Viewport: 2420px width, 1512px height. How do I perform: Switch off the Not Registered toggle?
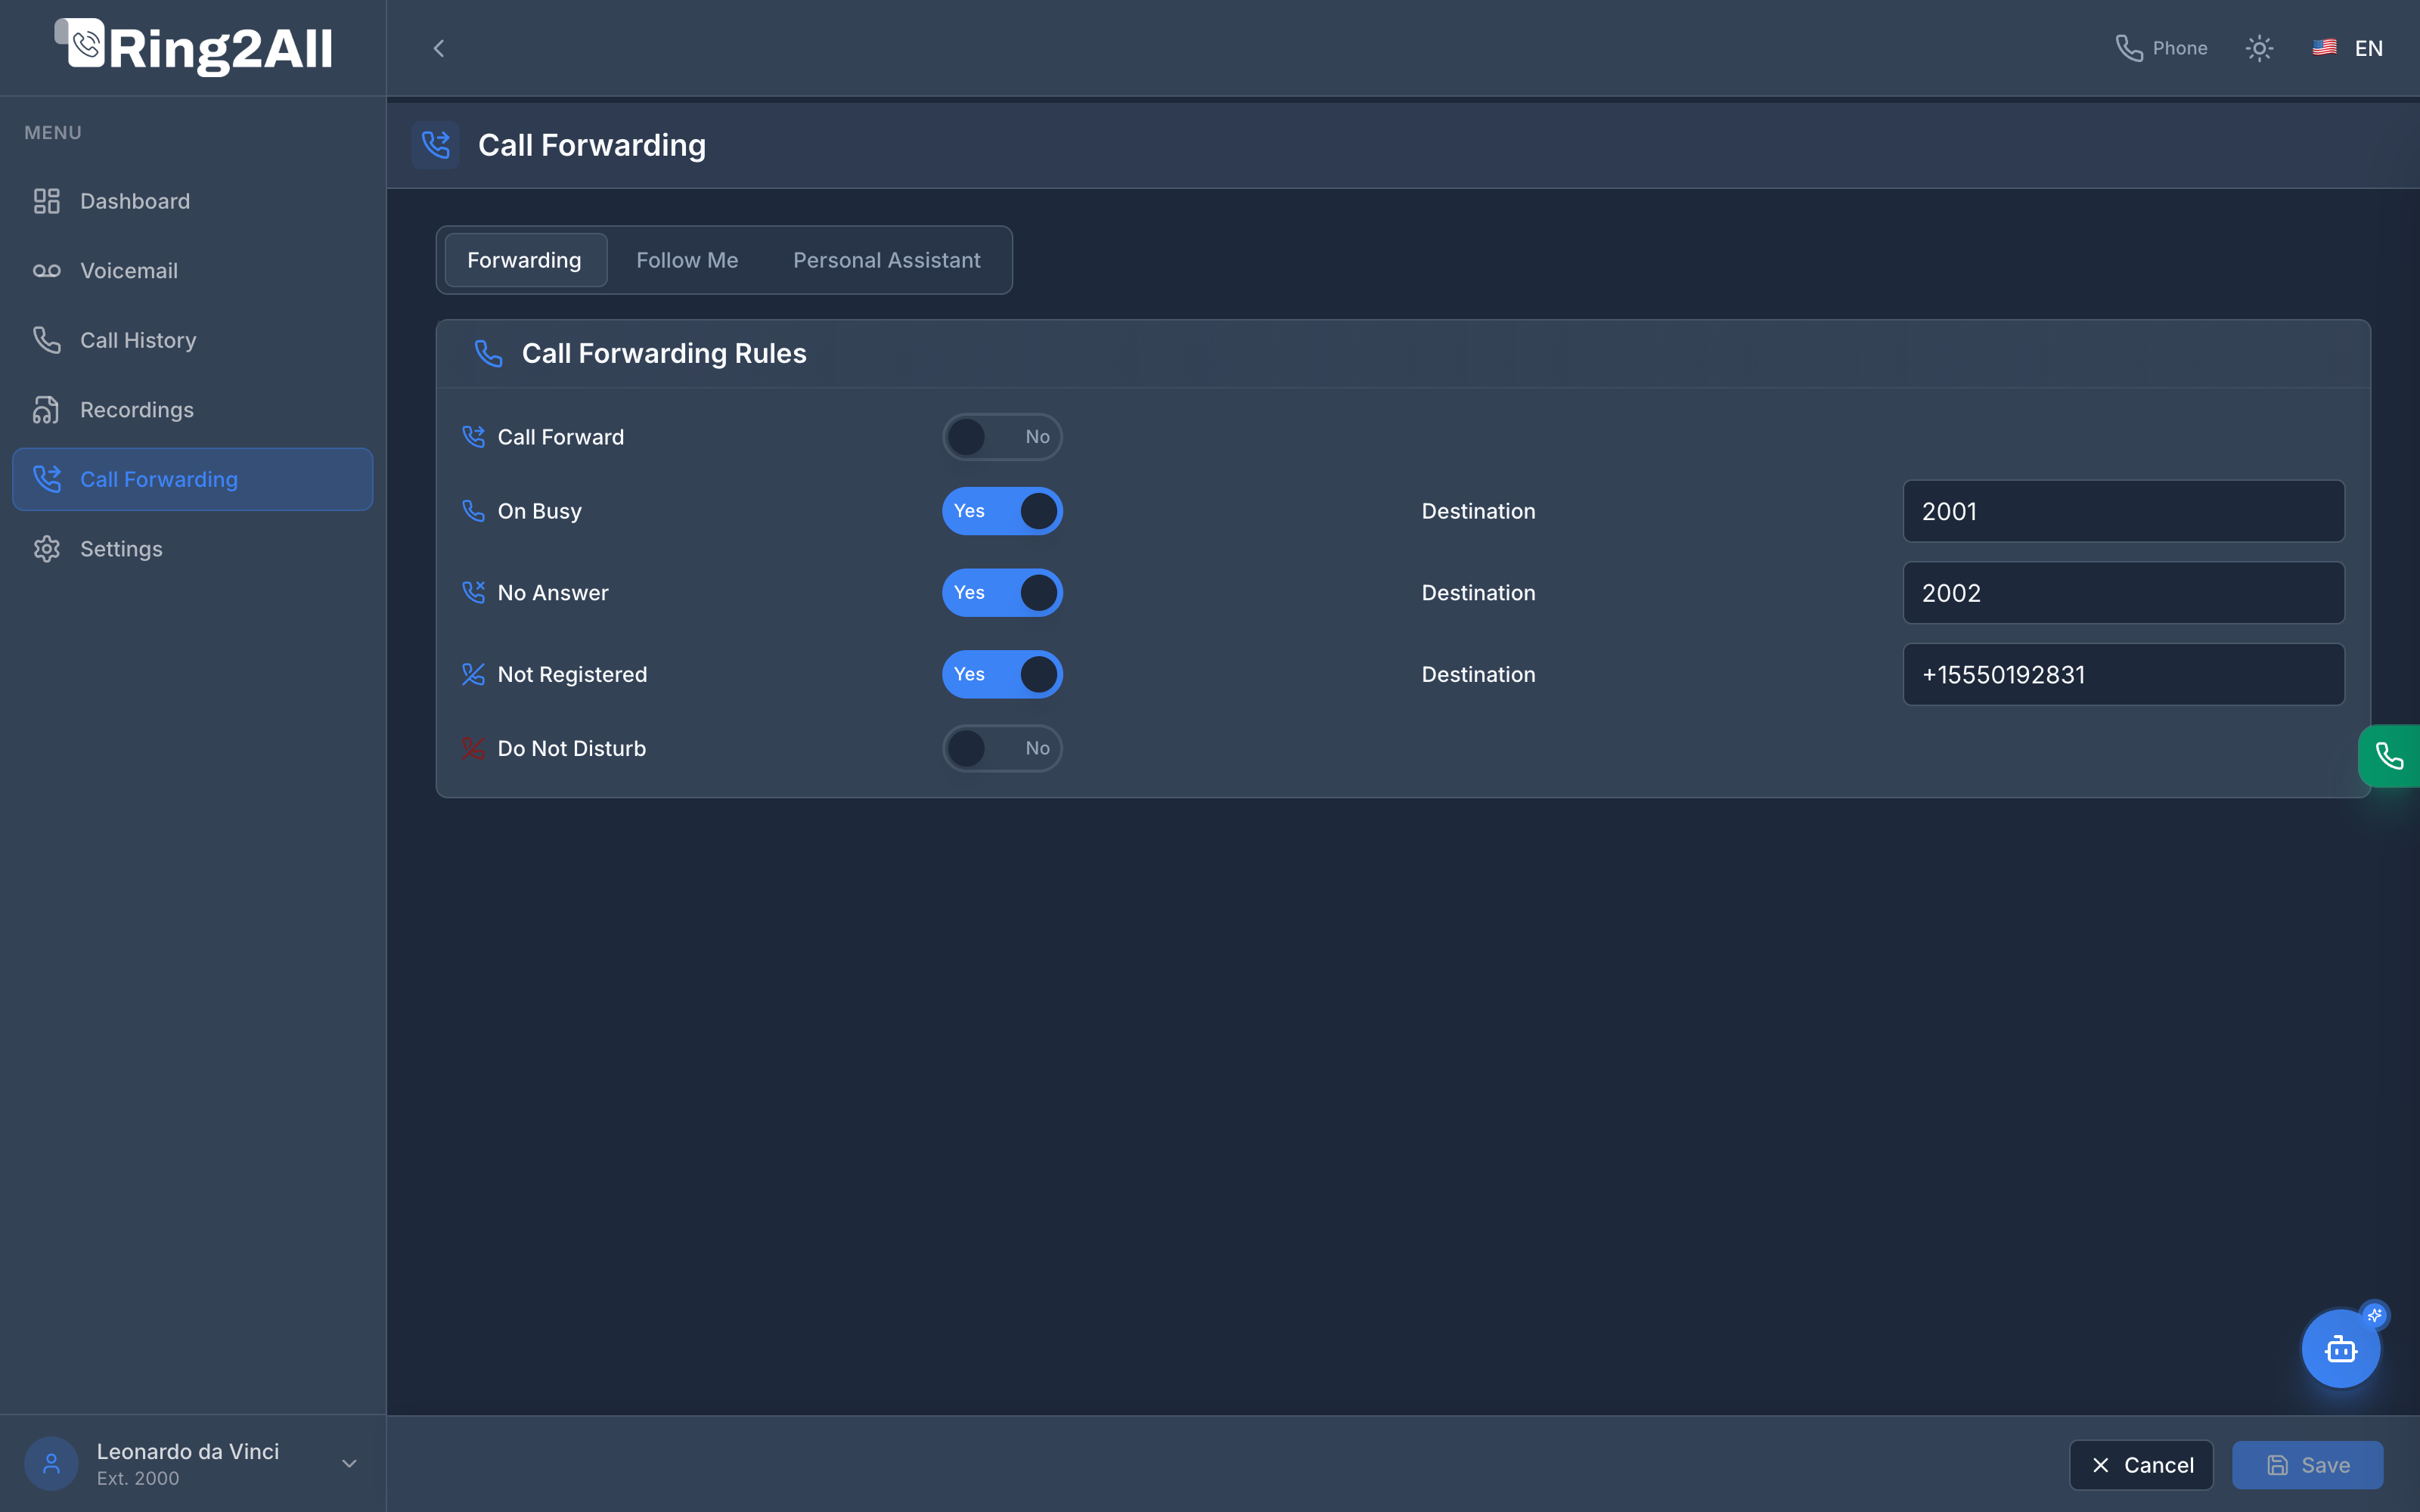tap(1002, 675)
